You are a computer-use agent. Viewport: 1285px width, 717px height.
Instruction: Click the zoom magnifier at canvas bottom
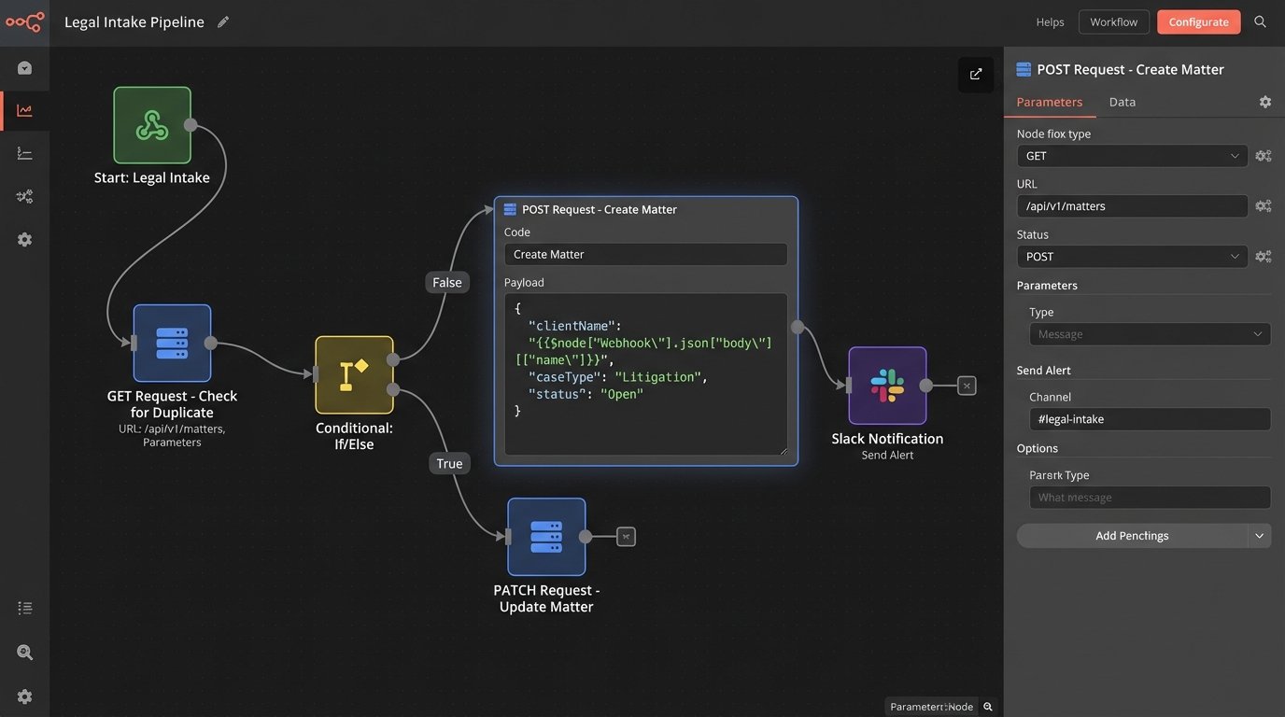[988, 707]
